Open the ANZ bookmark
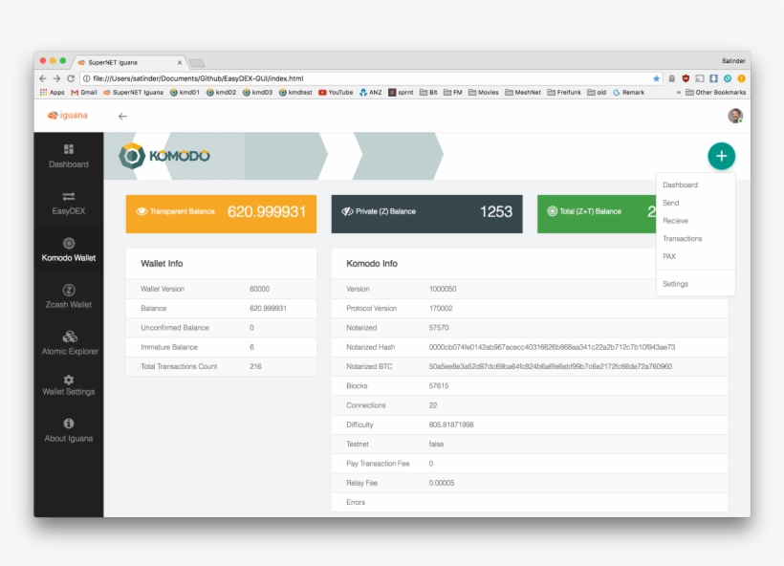The width and height of the screenshot is (784, 566). (x=371, y=93)
